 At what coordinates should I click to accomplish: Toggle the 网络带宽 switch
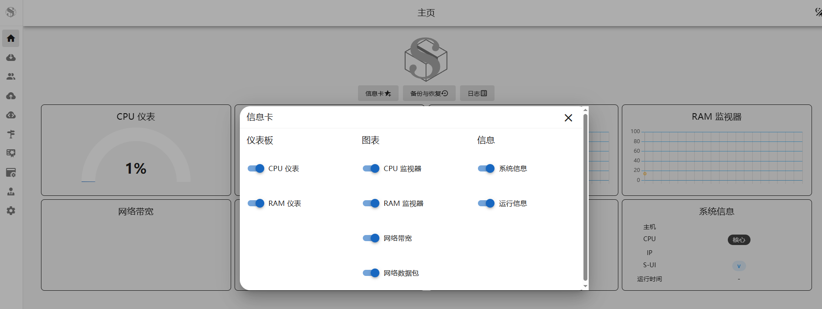coord(371,238)
